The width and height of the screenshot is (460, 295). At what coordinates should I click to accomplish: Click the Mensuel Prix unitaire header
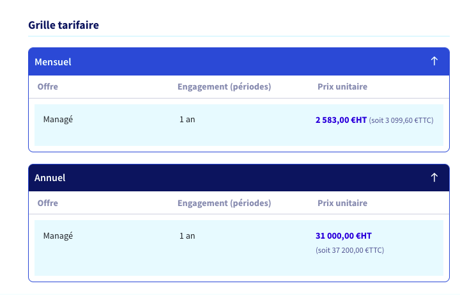(x=342, y=86)
